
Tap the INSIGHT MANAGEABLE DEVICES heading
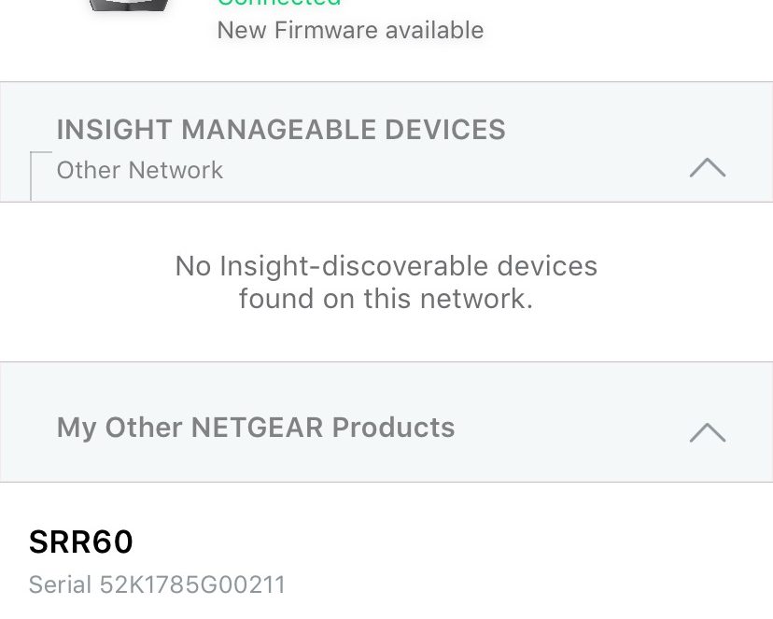(x=281, y=130)
